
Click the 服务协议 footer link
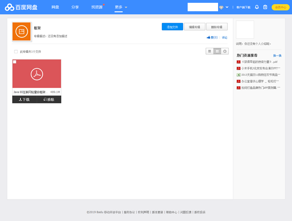[129, 212]
